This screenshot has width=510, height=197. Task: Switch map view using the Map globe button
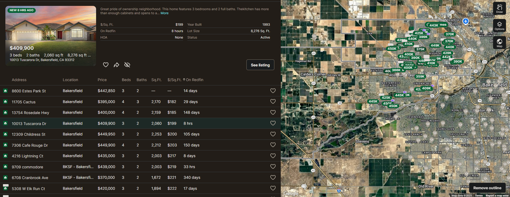(500, 43)
